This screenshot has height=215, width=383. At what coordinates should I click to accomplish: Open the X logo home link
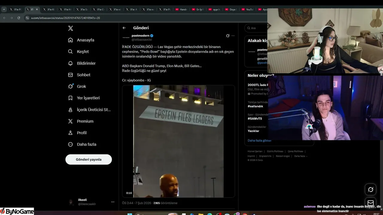point(71,28)
